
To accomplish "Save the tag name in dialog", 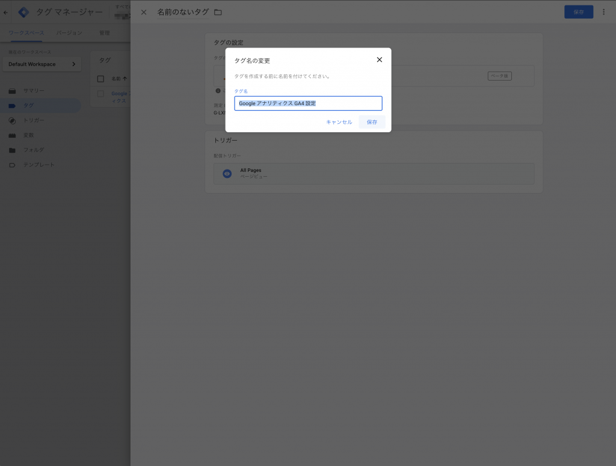I will click(372, 122).
